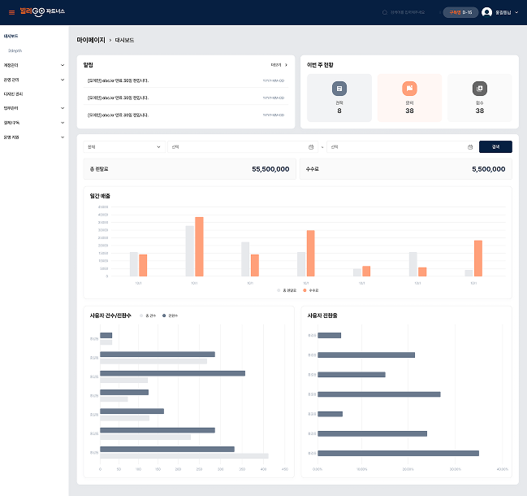Open the end date calendar icon
This screenshot has width=527, height=496.
[470, 147]
